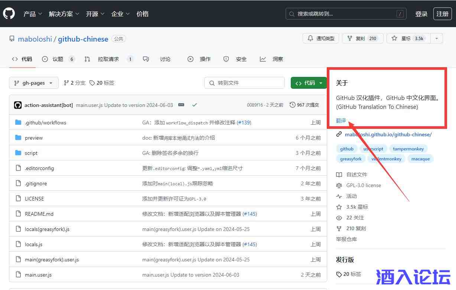The height and width of the screenshot is (290, 456).
Task: Expand the green 代码 dropdown button
Action: [309, 83]
